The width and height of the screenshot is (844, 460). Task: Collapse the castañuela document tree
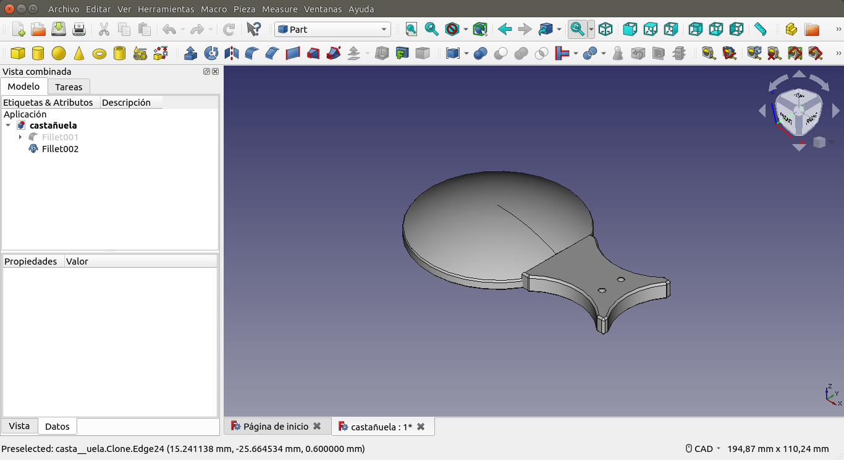(x=8, y=126)
